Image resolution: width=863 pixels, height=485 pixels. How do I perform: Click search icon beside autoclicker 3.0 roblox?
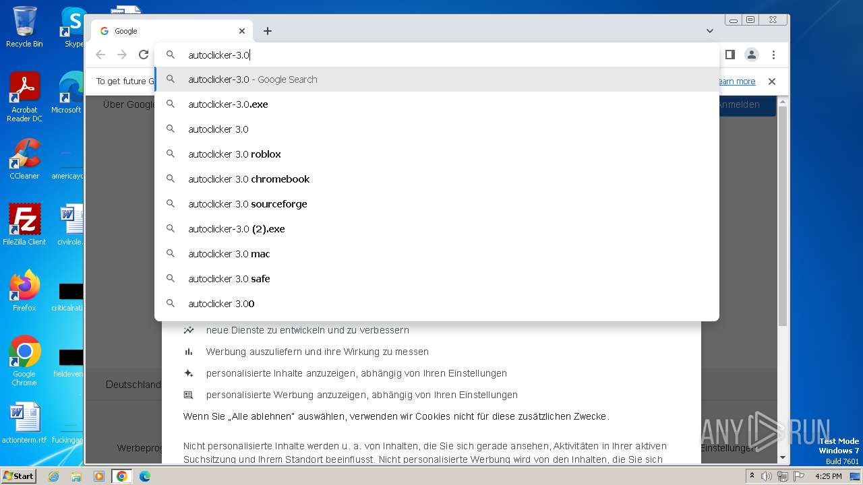coord(171,154)
